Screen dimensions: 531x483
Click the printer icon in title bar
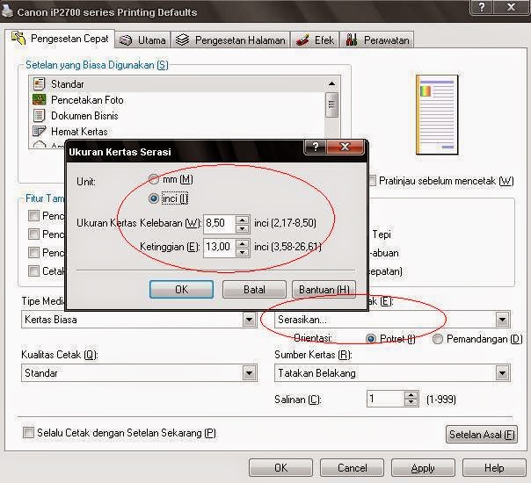[x=7, y=11]
